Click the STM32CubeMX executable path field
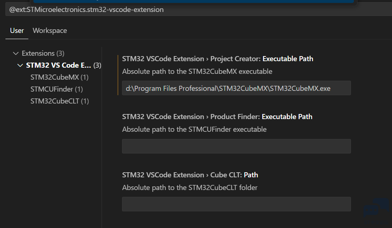Viewport: 392px width, 228px height. [236, 88]
